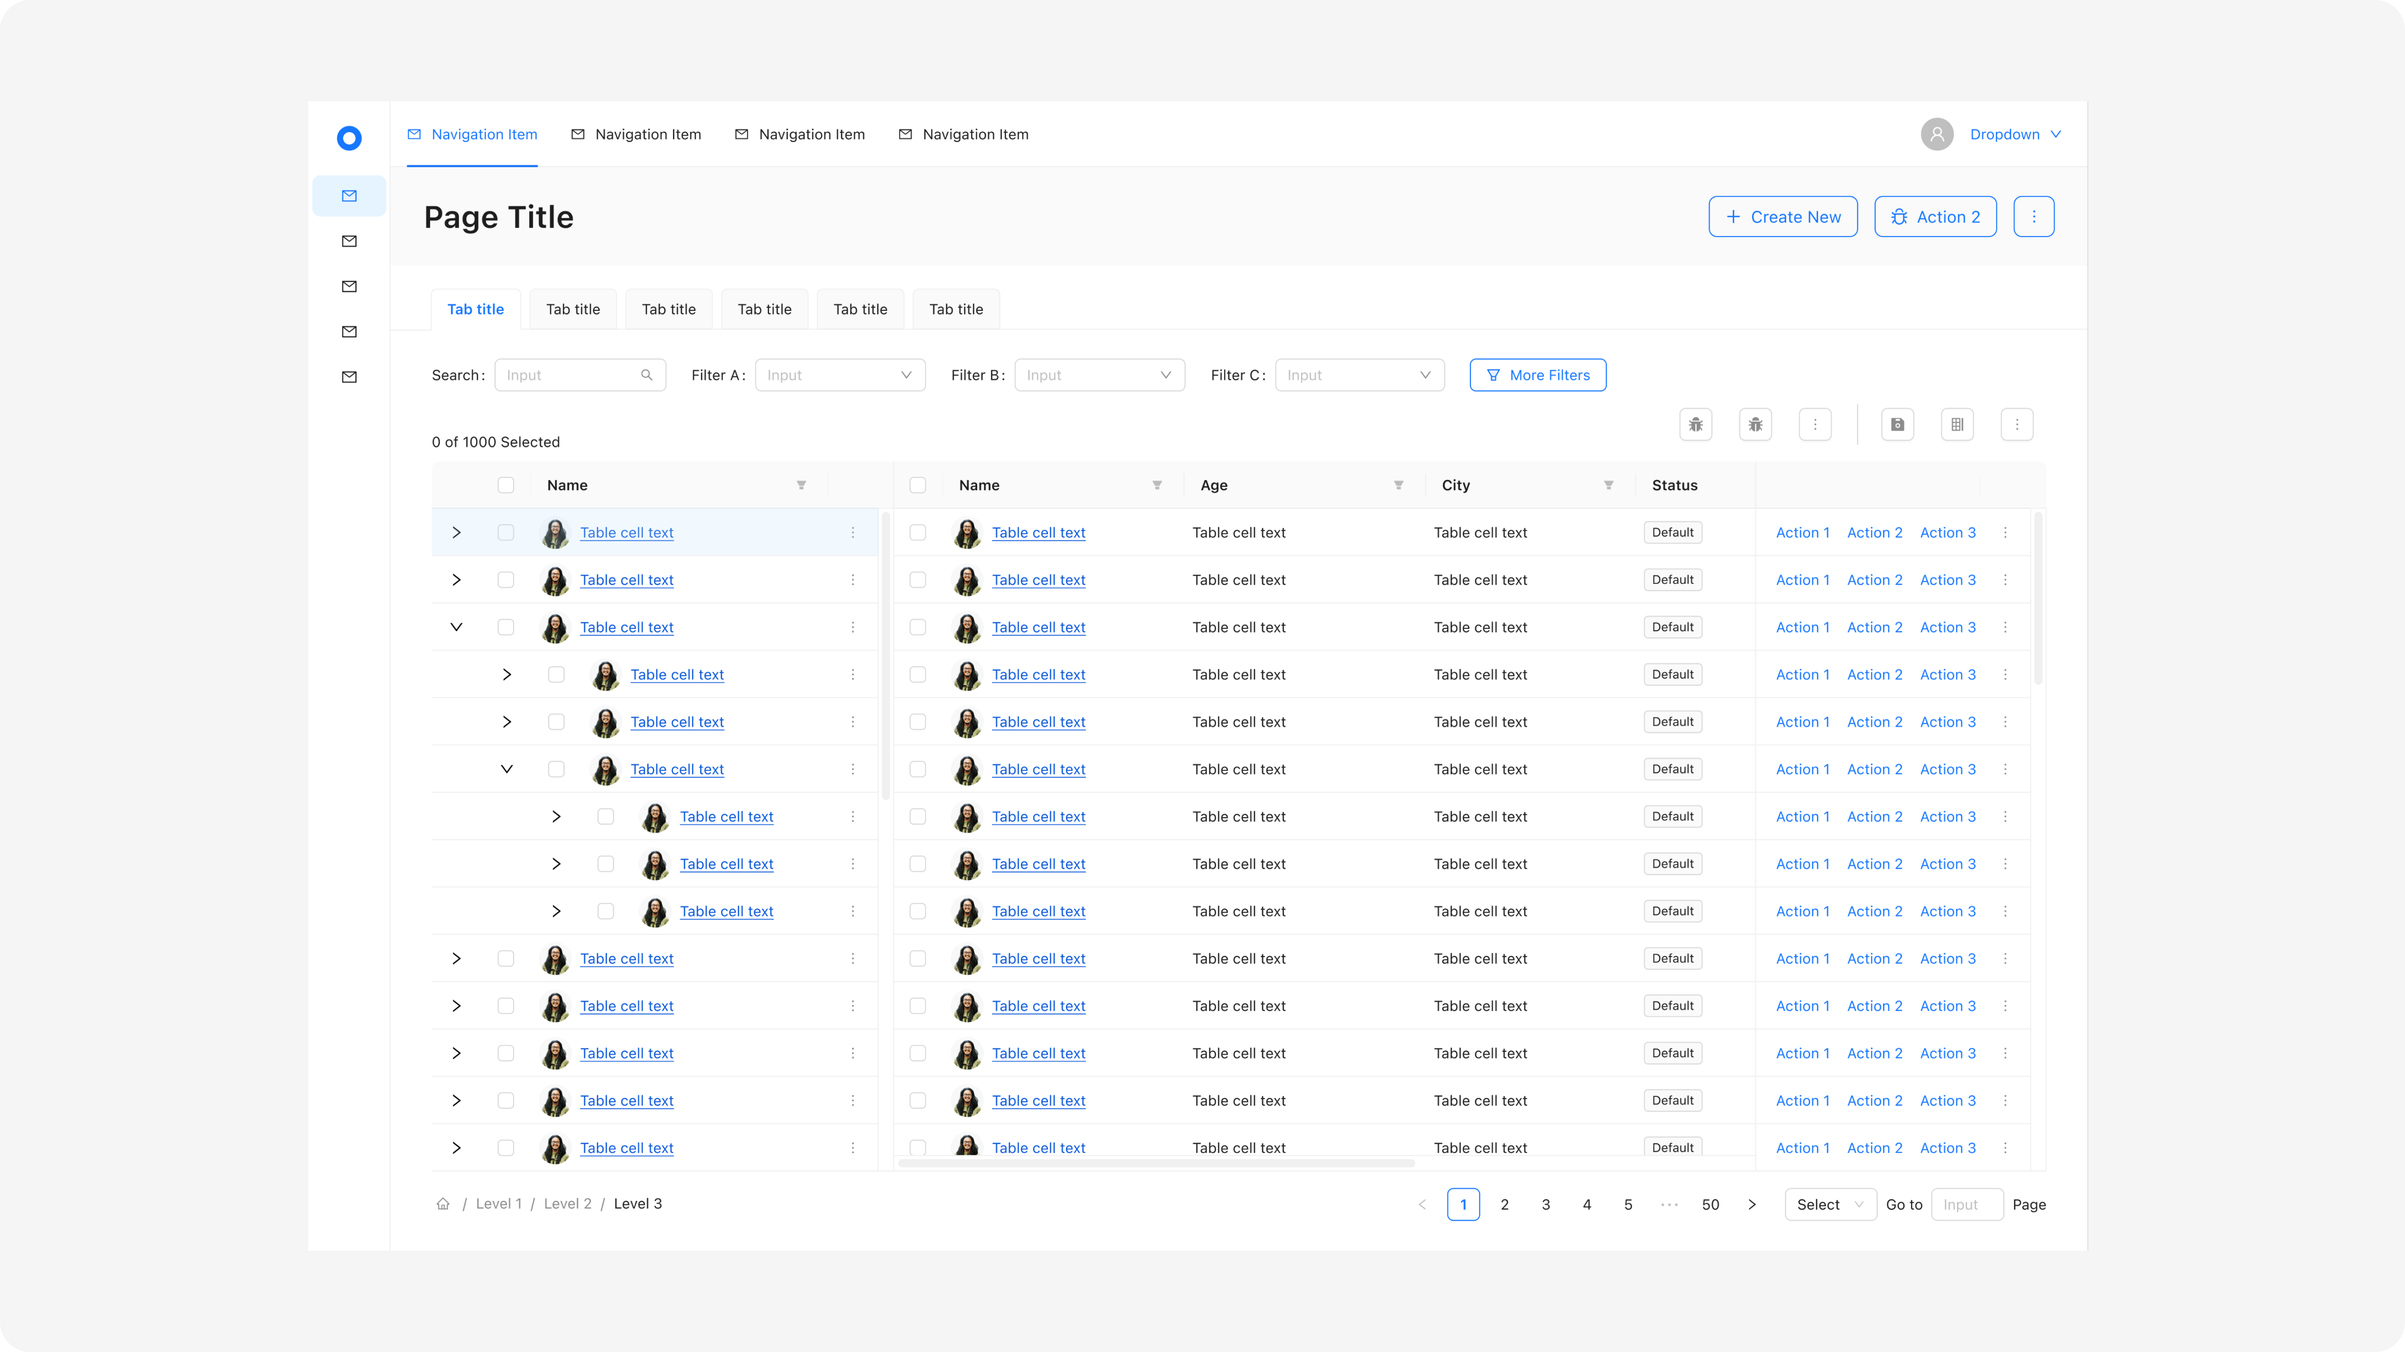Go to the next page using the right arrow
Screen dimensions: 2405x1352
pos(1752,1205)
